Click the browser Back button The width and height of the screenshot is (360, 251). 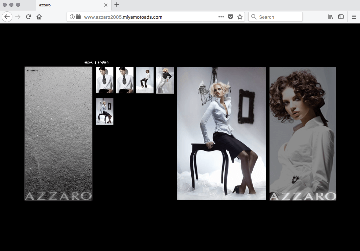7,17
